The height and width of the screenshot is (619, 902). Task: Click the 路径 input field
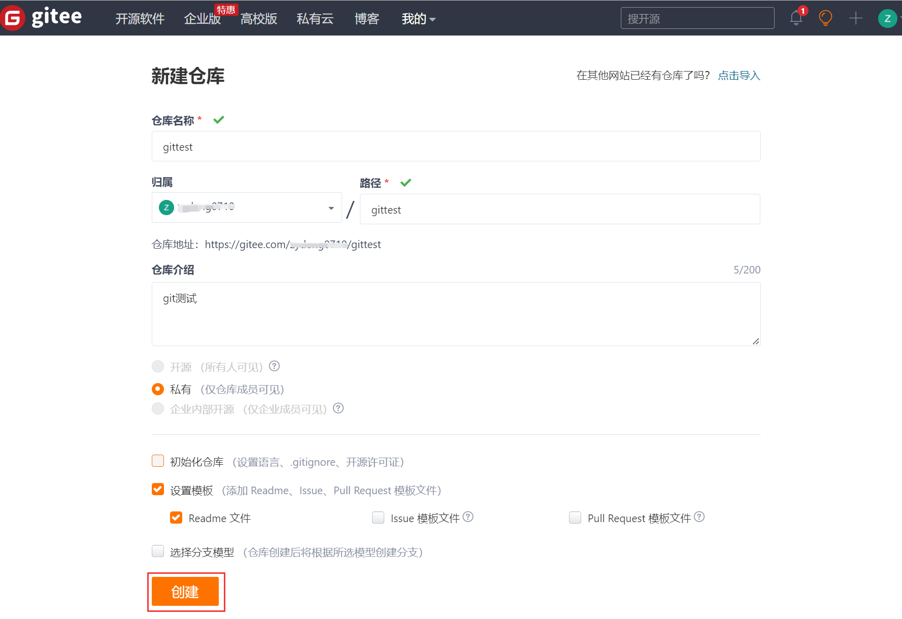click(x=560, y=209)
